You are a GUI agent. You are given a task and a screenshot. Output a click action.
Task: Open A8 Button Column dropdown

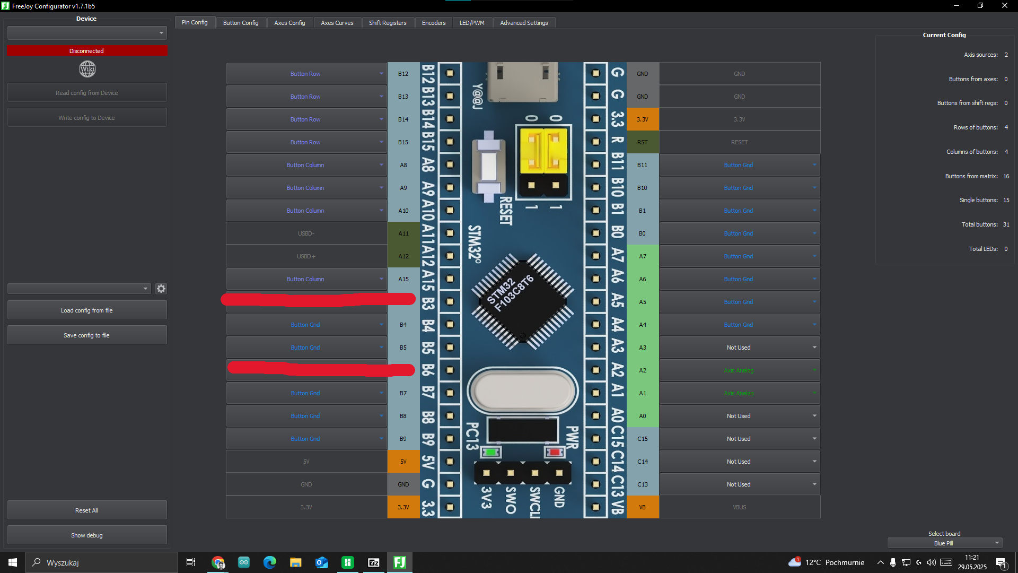[306, 165]
